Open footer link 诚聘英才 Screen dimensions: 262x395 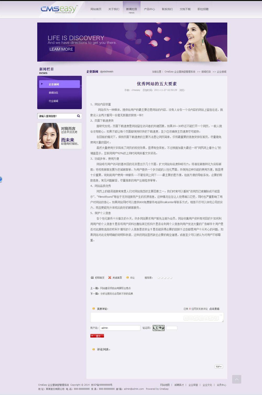pos(179,385)
